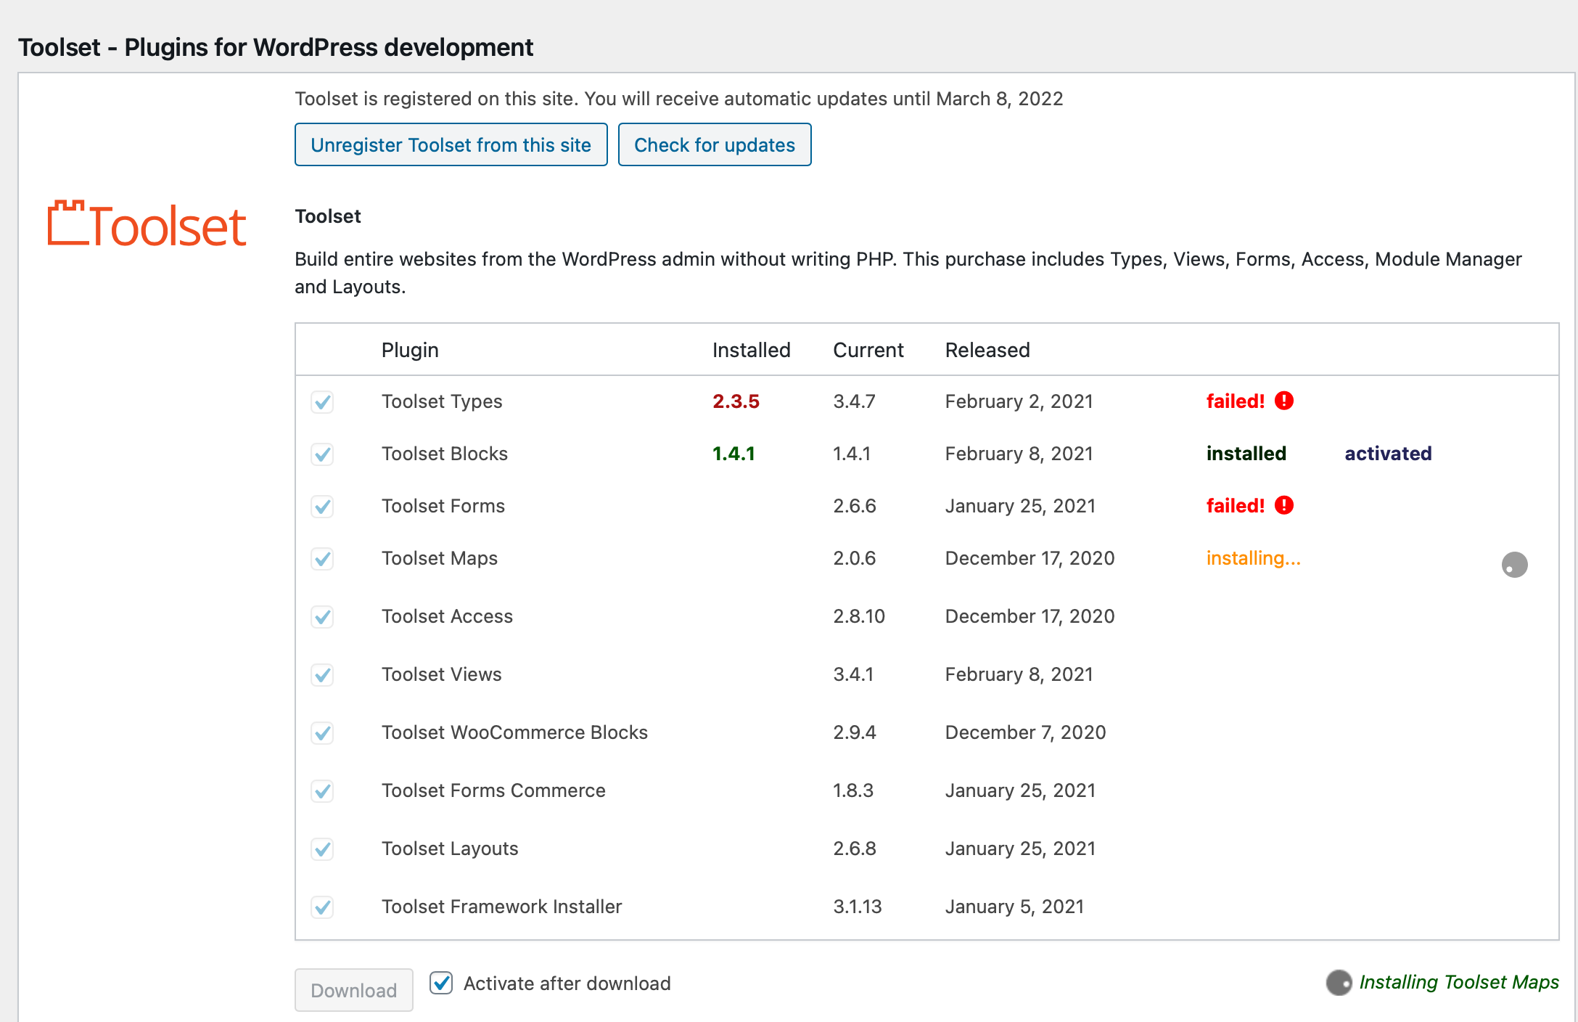The image size is (1578, 1022).
Task: Click current version 3.1.13
Action: (857, 907)
